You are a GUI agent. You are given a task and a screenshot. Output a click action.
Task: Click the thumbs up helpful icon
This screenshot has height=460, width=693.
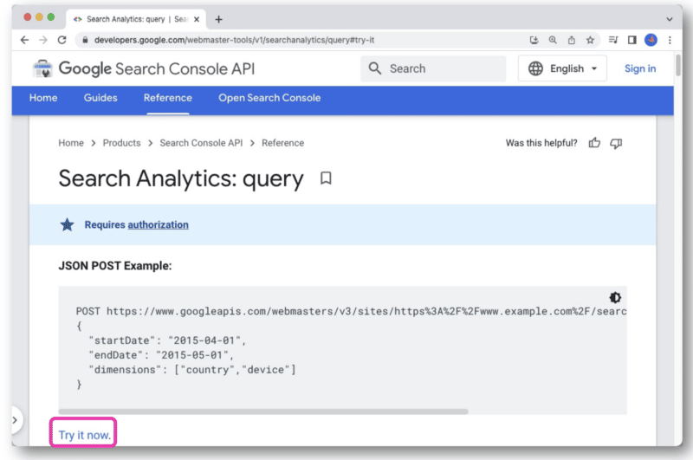click(x=594, y=143)
